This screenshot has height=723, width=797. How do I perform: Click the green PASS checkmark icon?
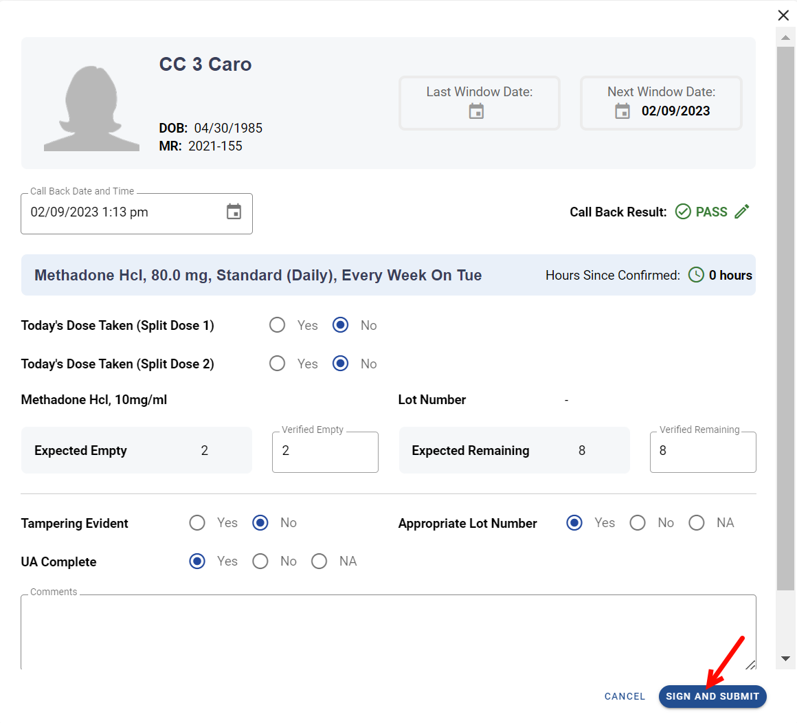tap(683, 212)
